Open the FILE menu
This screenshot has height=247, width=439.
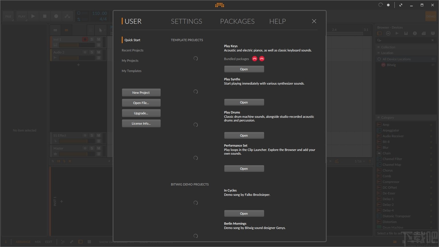click(8, 16)
